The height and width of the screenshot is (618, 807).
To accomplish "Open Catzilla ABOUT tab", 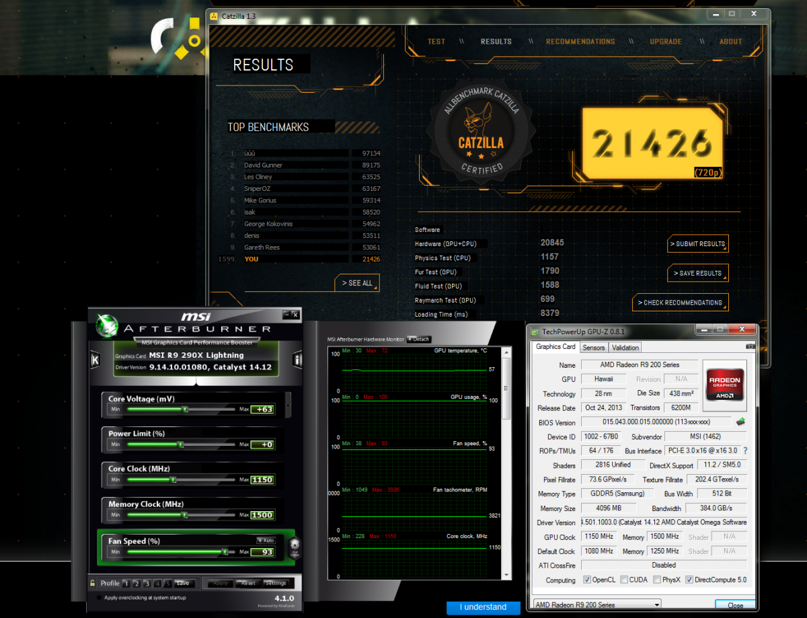I will click(x=731, y=42).
